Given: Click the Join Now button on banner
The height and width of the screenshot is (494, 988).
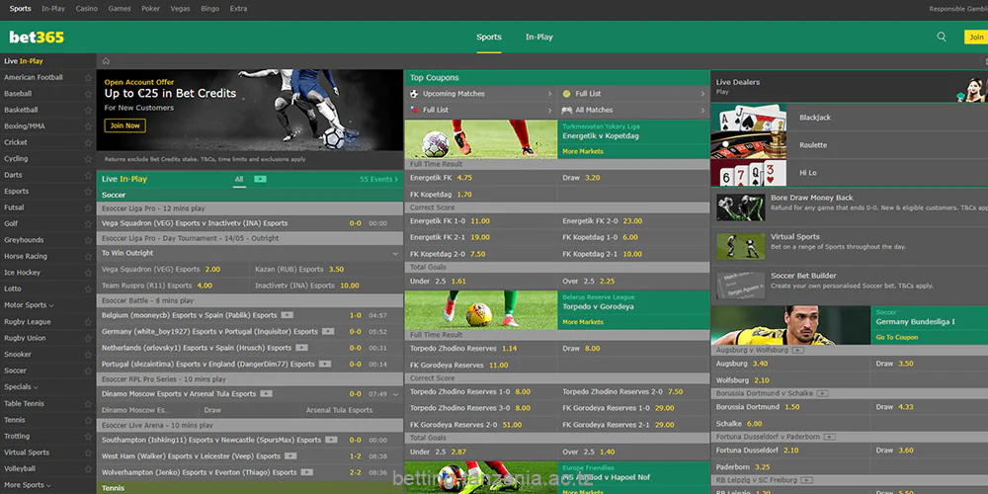Looking at the screenshot, I should click(124, 125).
